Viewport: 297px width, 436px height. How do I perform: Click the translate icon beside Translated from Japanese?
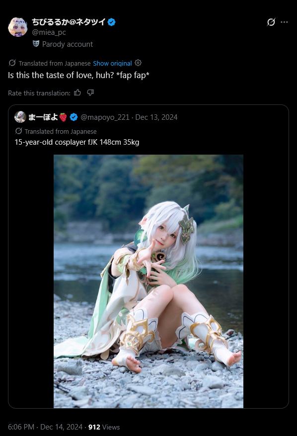(12, 63)
